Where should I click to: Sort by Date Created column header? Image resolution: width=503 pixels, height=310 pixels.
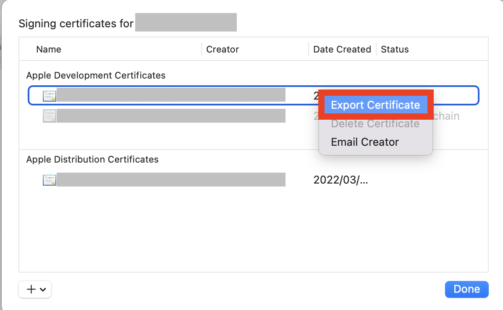(x=342, y=50)
